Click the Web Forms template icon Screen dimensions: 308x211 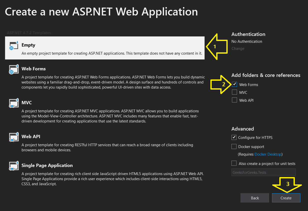coord(13,70)
